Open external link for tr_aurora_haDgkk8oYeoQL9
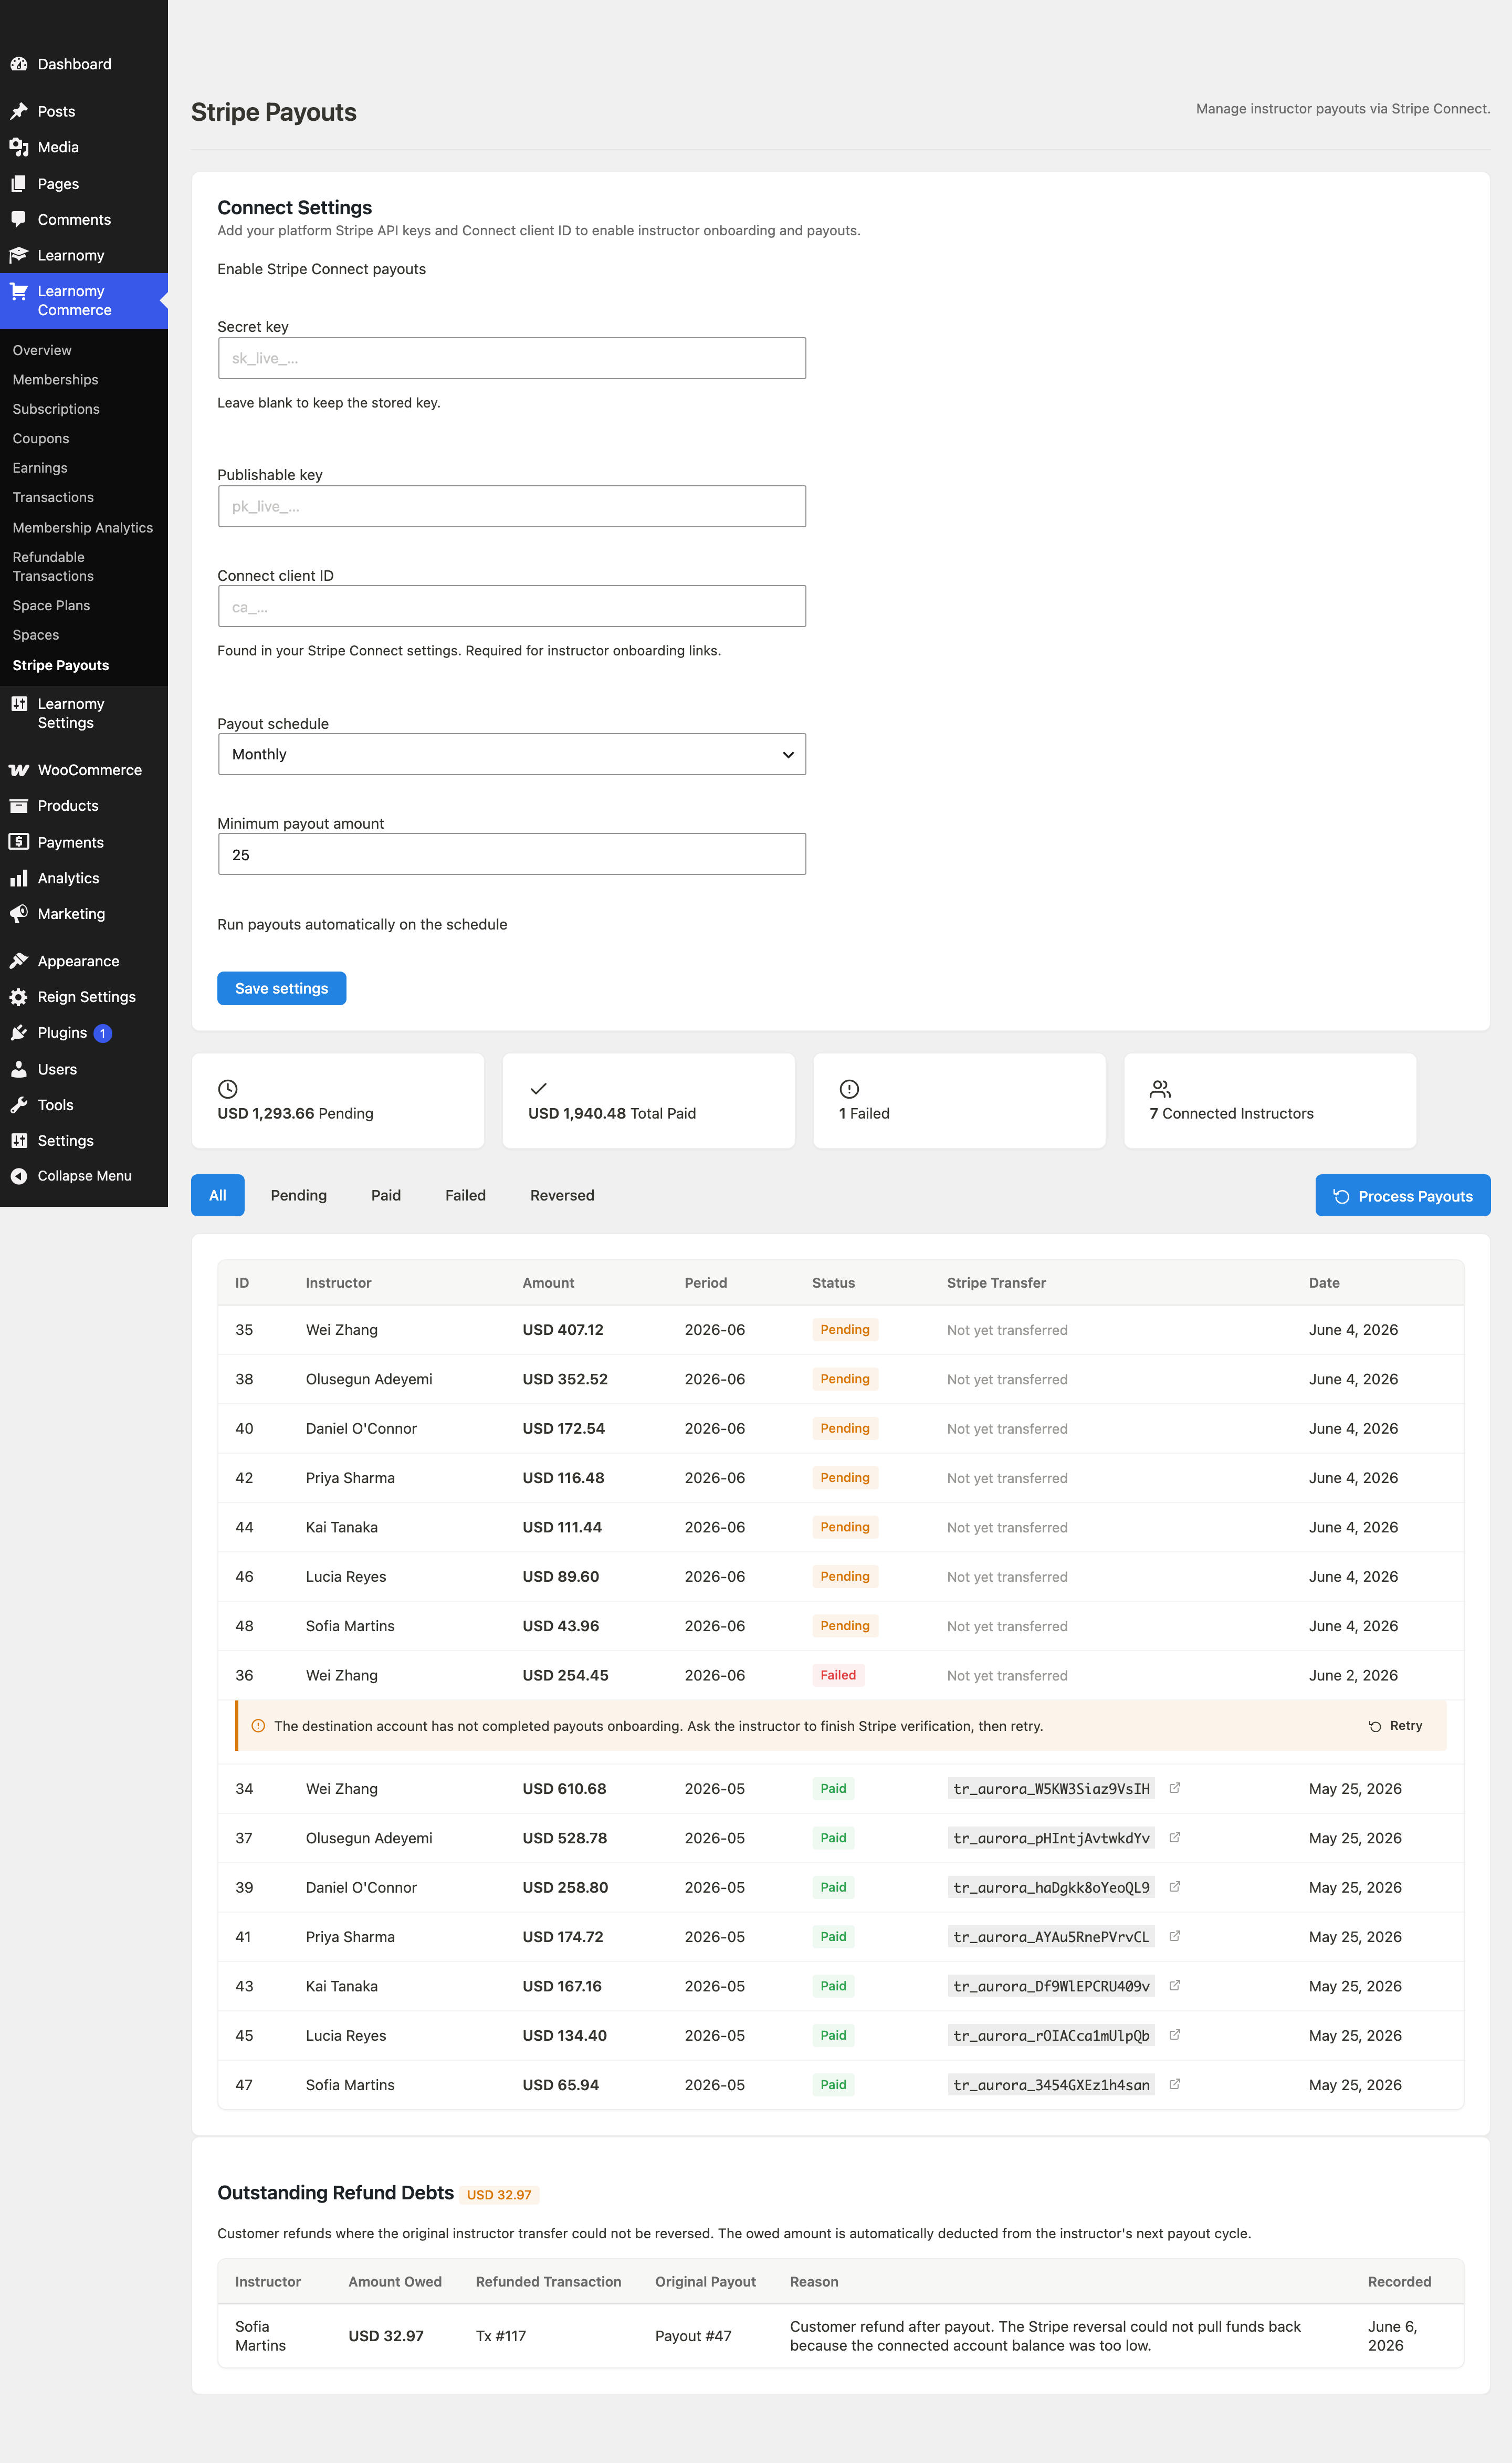This screenshot has width=1512, height=2463. tap(1175, 1887)
